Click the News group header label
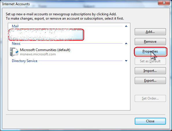Image resolution: width=172 pixels, height=131 pixels. tap(16, 44)
